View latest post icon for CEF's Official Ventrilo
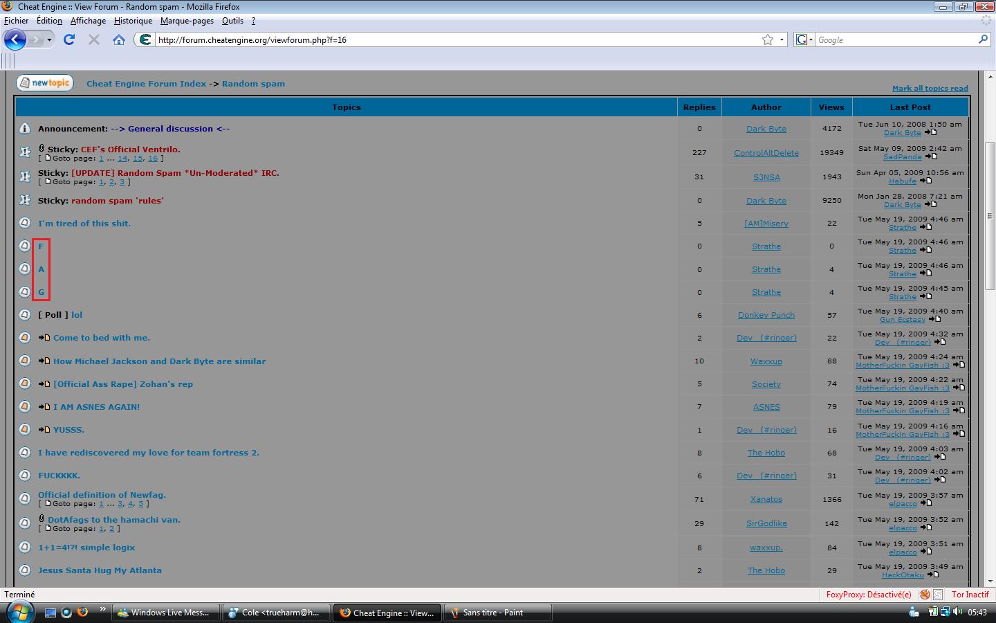The height and width of the screenshot is (623, 996). point(931,156)
